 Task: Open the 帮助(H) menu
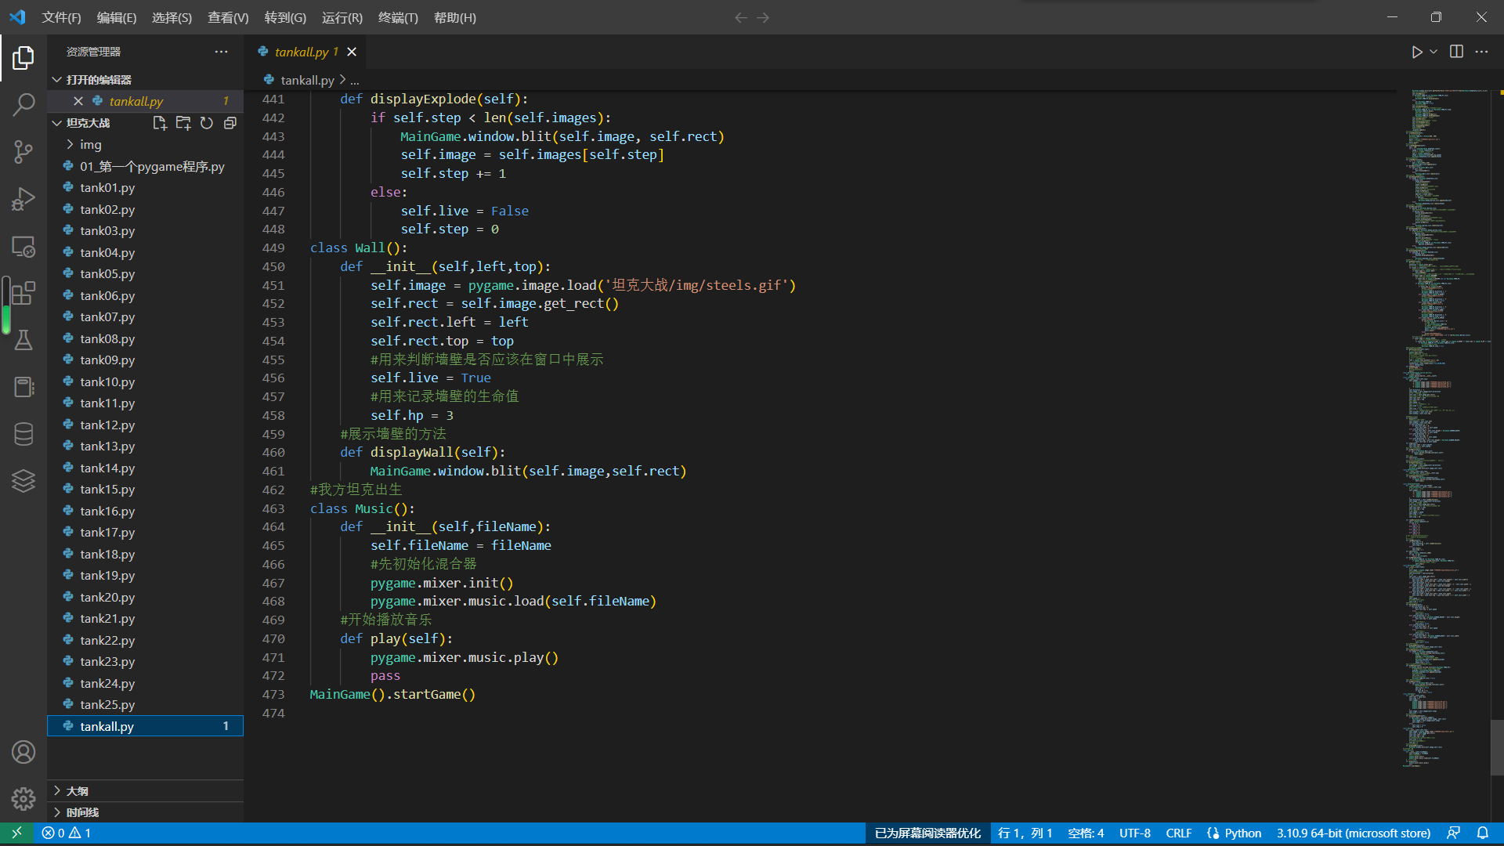455,17
